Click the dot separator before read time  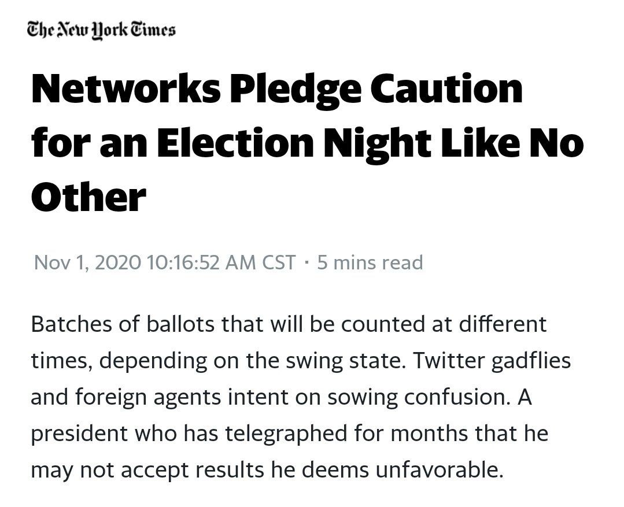[306, 262]
